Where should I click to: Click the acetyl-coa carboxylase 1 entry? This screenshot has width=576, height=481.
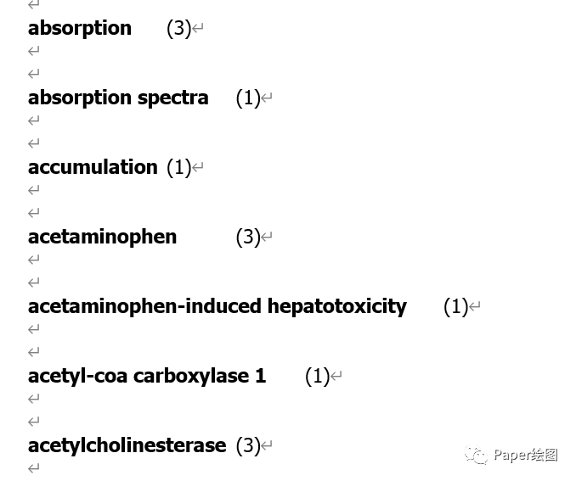click(147, 376)
